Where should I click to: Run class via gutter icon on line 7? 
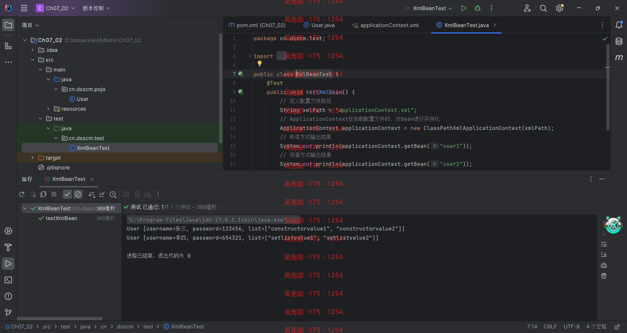(241, 74)
